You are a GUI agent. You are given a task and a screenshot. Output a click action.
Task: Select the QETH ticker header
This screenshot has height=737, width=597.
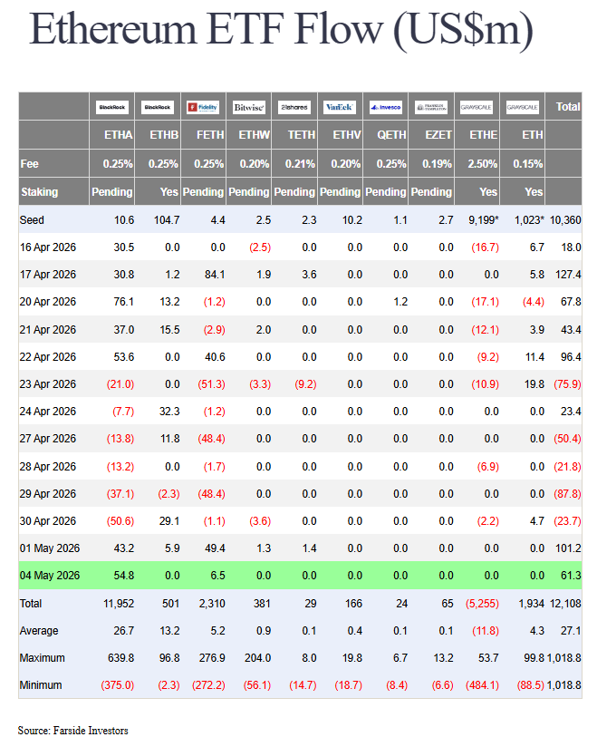(391, 135)
